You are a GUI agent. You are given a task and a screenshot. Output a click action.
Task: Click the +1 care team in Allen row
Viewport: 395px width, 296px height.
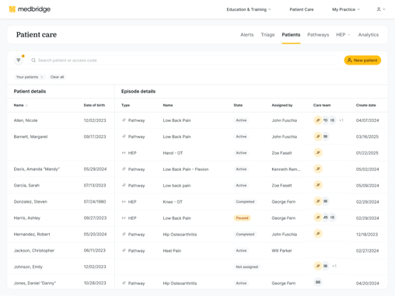click(341, 120)
